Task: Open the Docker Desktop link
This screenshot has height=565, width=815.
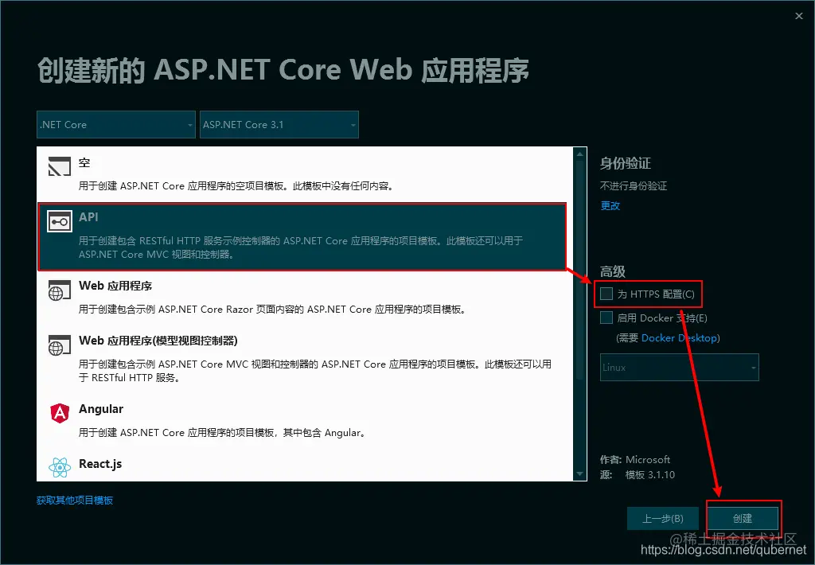Action: coord(680,338)
